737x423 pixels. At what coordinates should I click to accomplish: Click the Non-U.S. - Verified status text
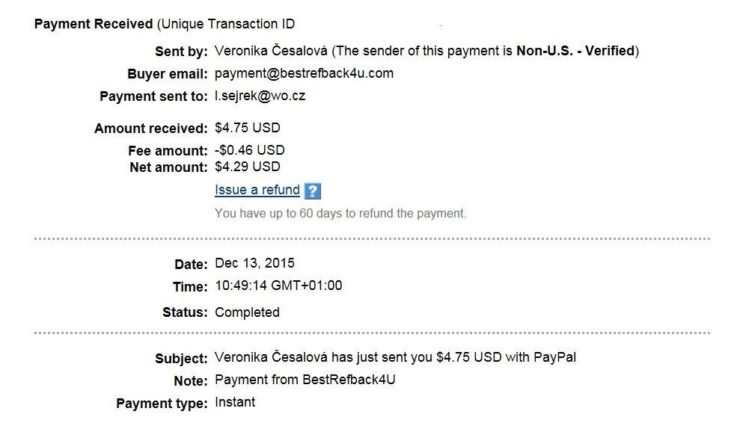576,51
